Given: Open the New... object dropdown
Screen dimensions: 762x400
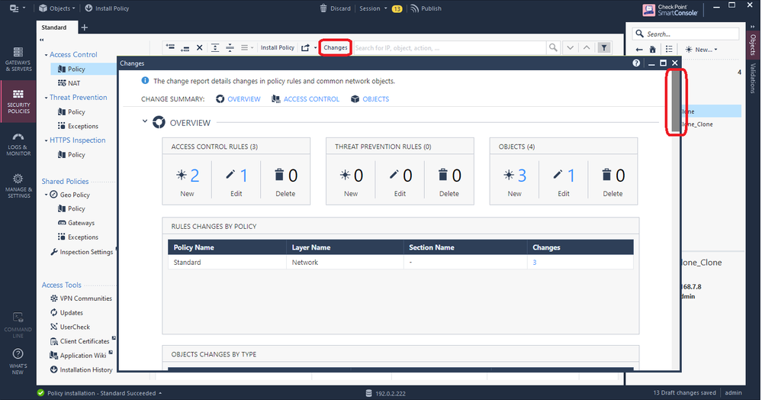Looking at the screenshot, I should pyautogui.click(x=701, y=49).
